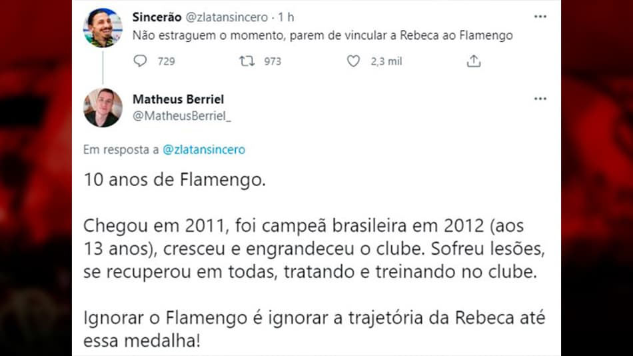Retweet the Sincerão tweet
Screen dimensions: 633x356
[247, 61]
